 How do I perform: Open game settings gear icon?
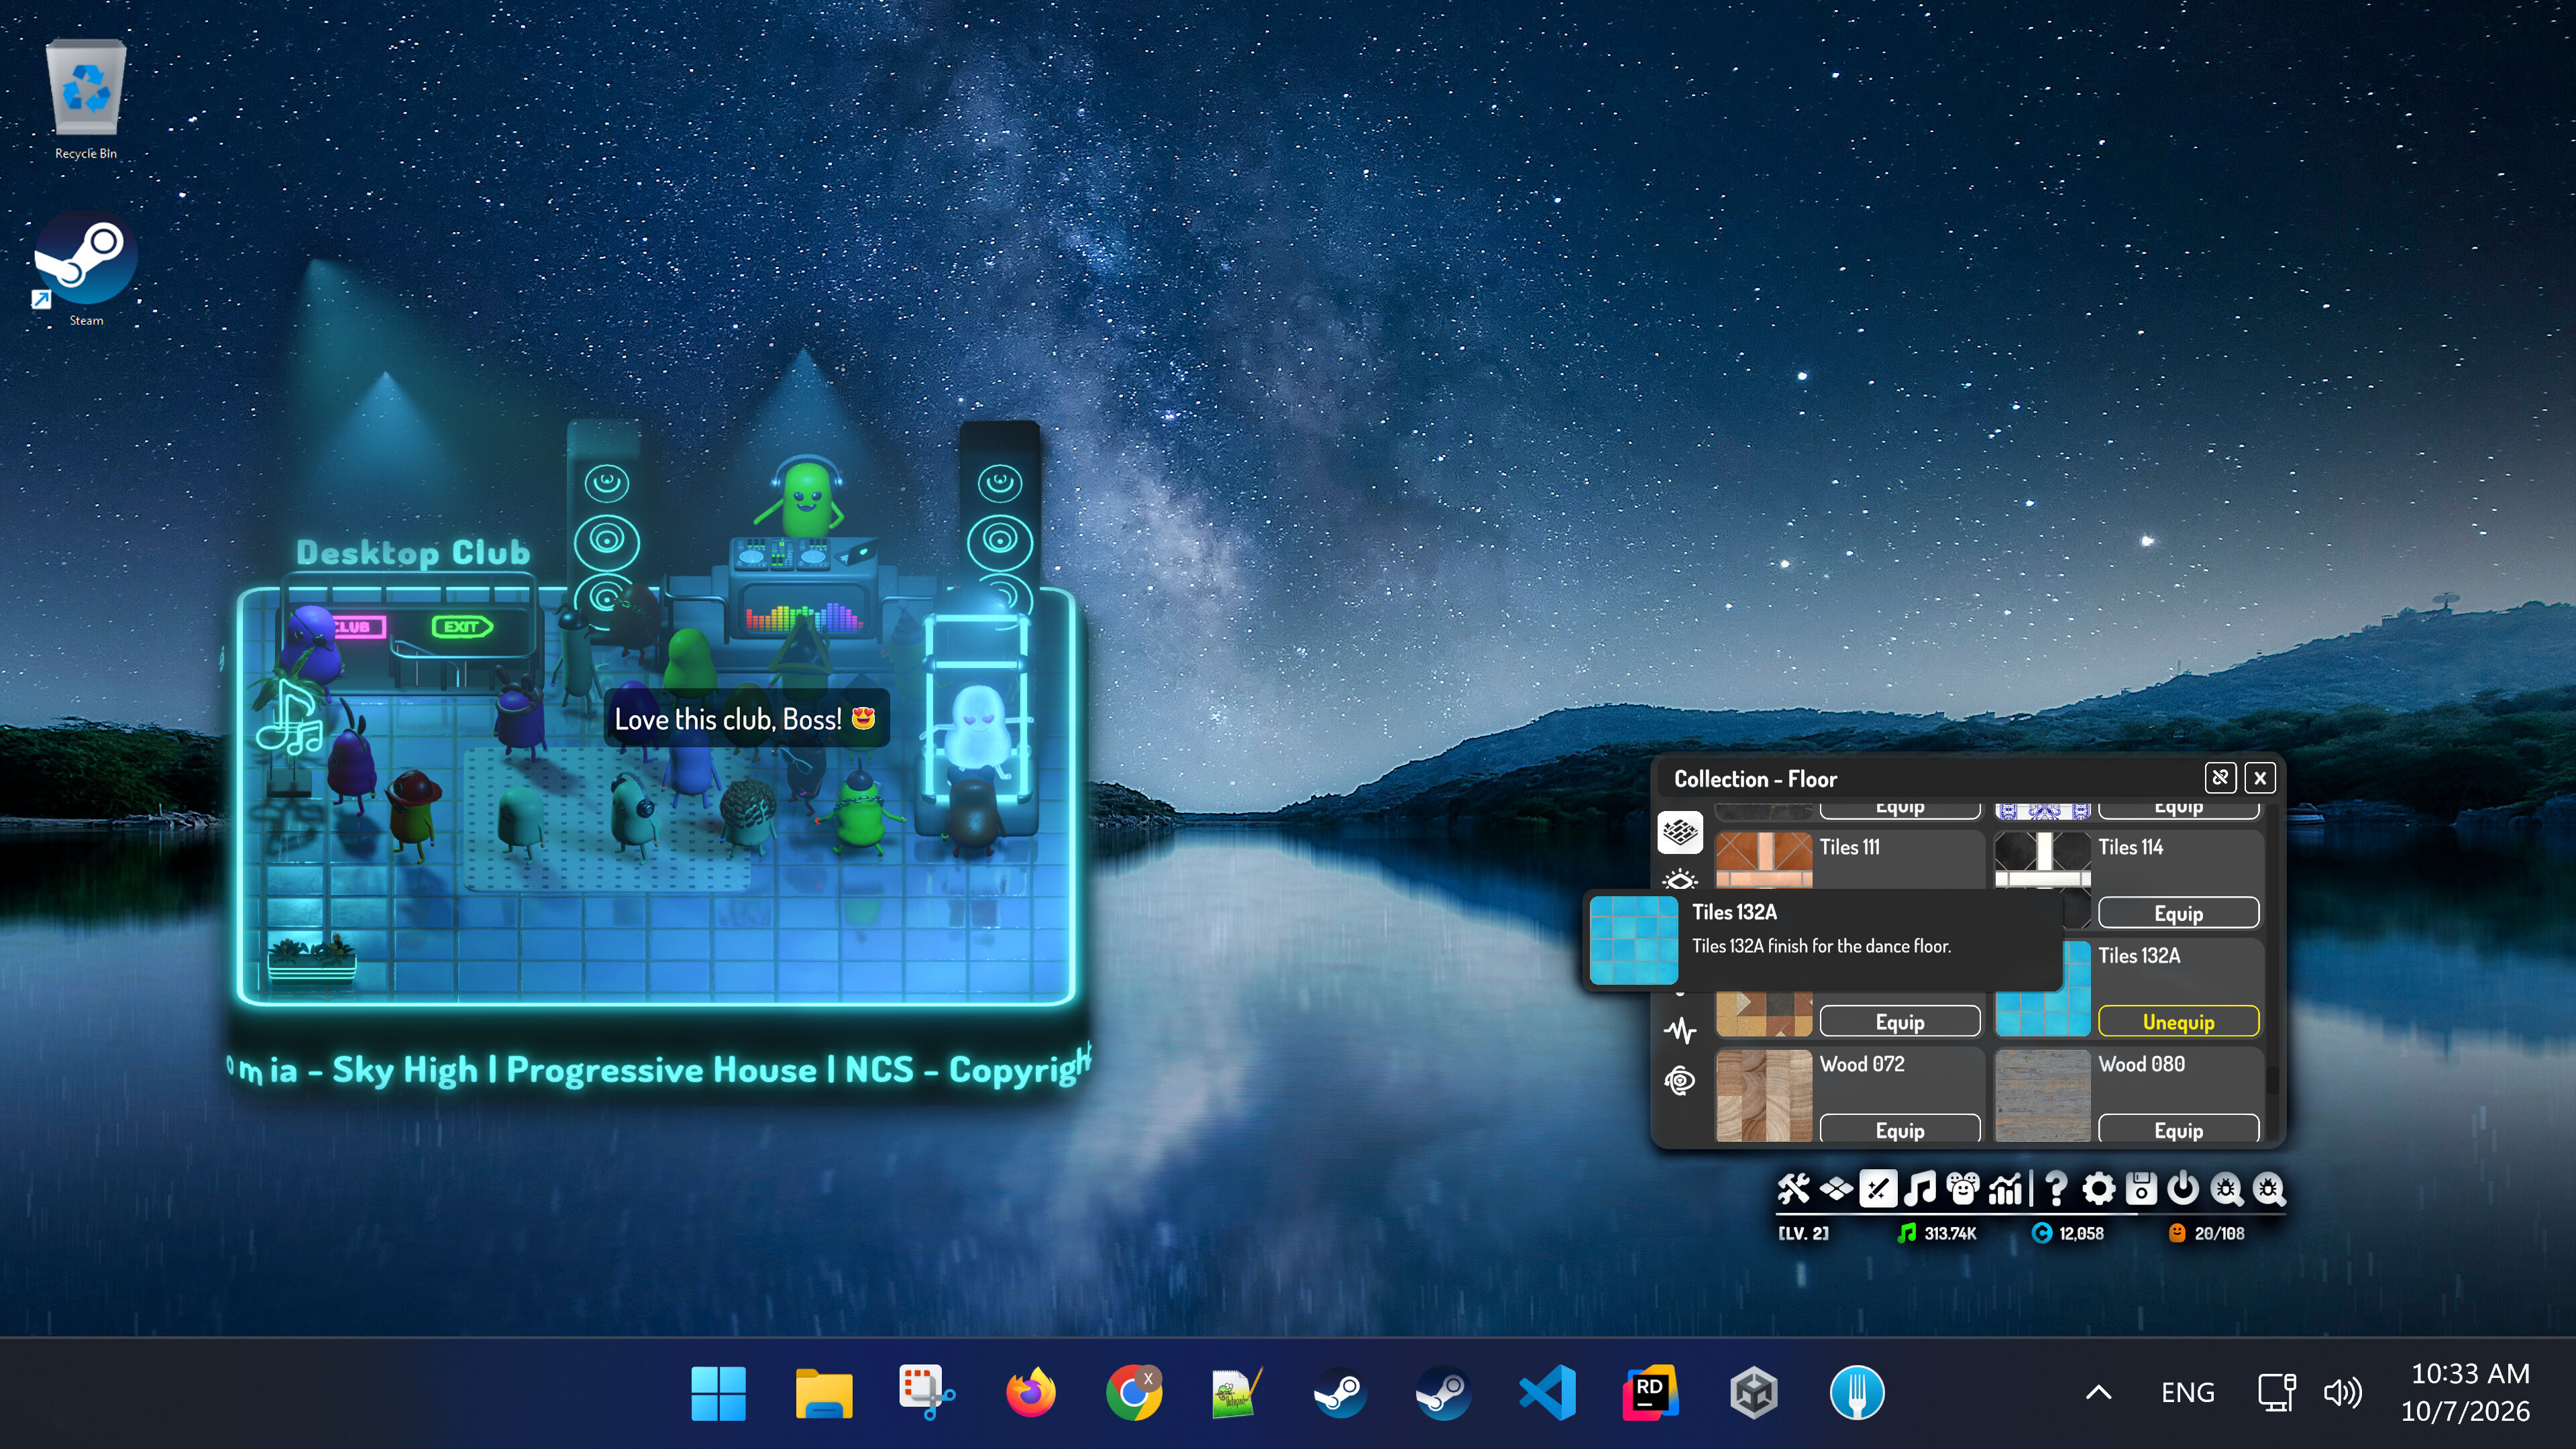(2098, 1189)
